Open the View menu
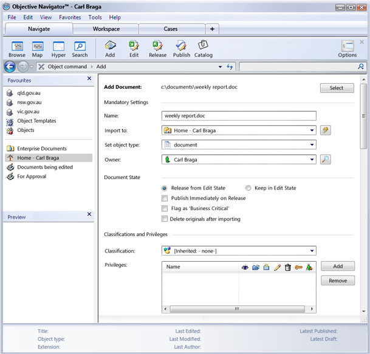This screenshot has height=354, width=370. pos(46,17)
